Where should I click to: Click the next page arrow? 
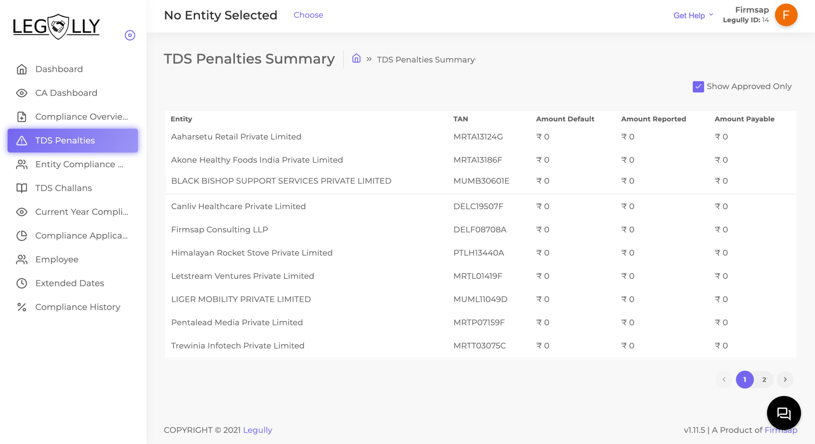point(785,379)
